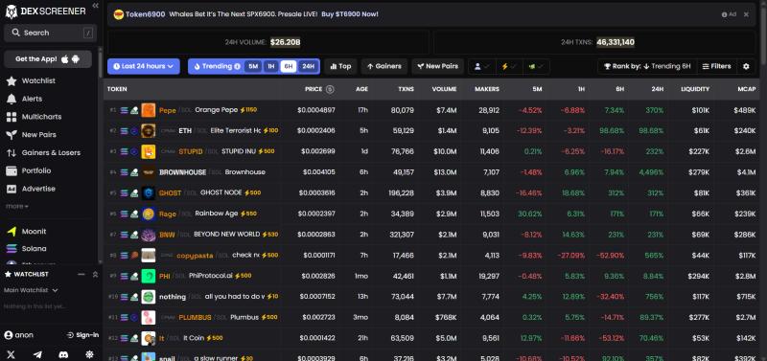Open the Main Watchlist dropdown
Viewport: 767px width, 361px height.
[x=31, y=290]
